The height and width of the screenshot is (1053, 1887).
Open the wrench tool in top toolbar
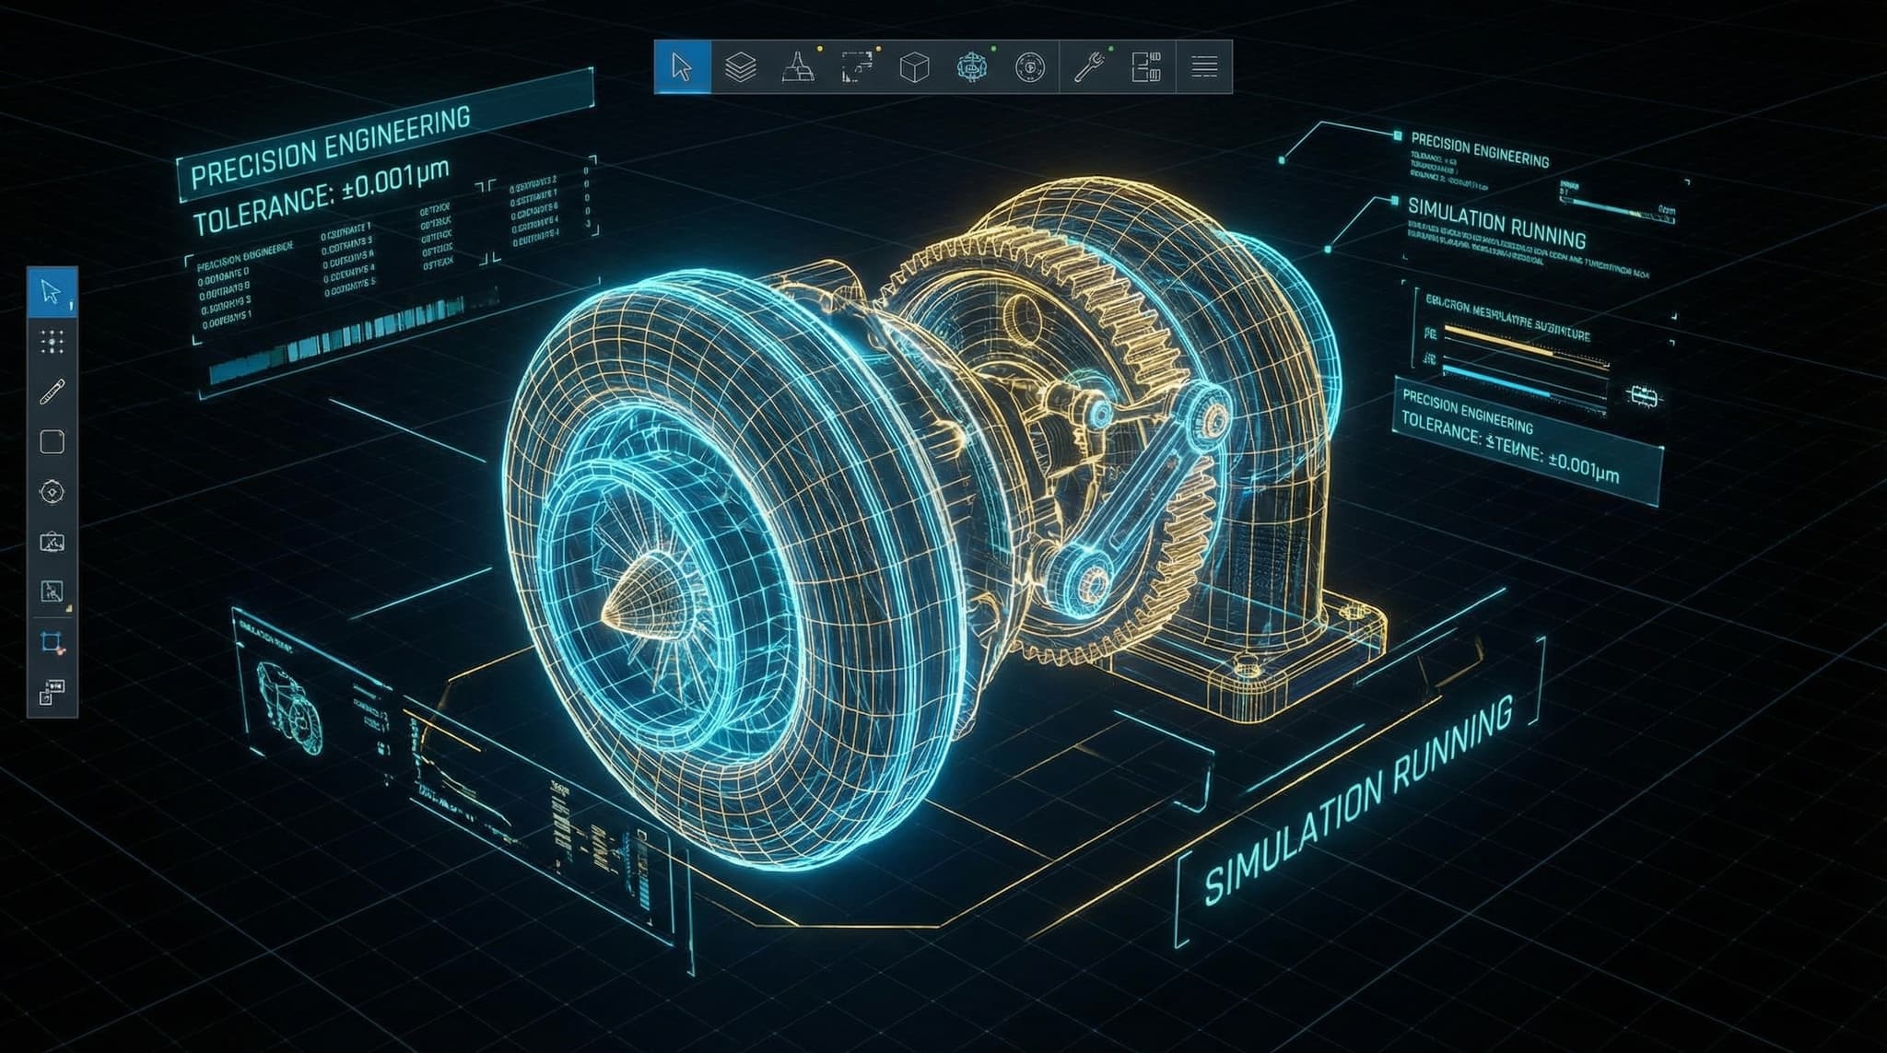[1089, 67]
